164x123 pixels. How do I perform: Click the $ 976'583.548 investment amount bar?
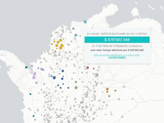pyautogui.click(x=117, y=40)
